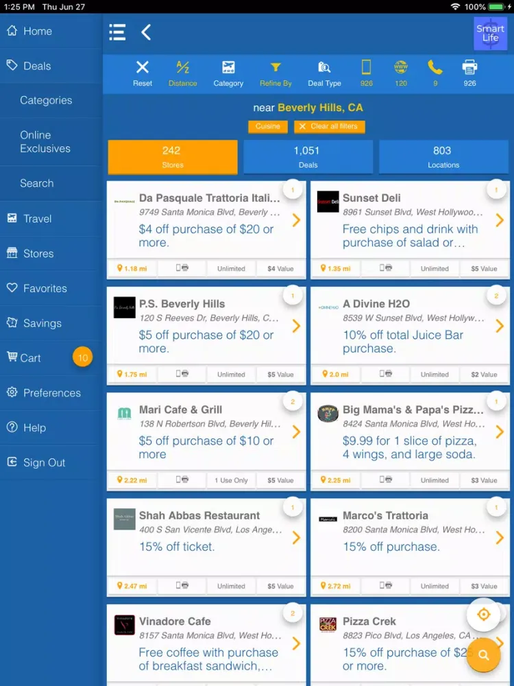Tap the Pizza Crek logo thumbnail
The height and width of the screenshot is (686, 514).
[x=328, y=625]
